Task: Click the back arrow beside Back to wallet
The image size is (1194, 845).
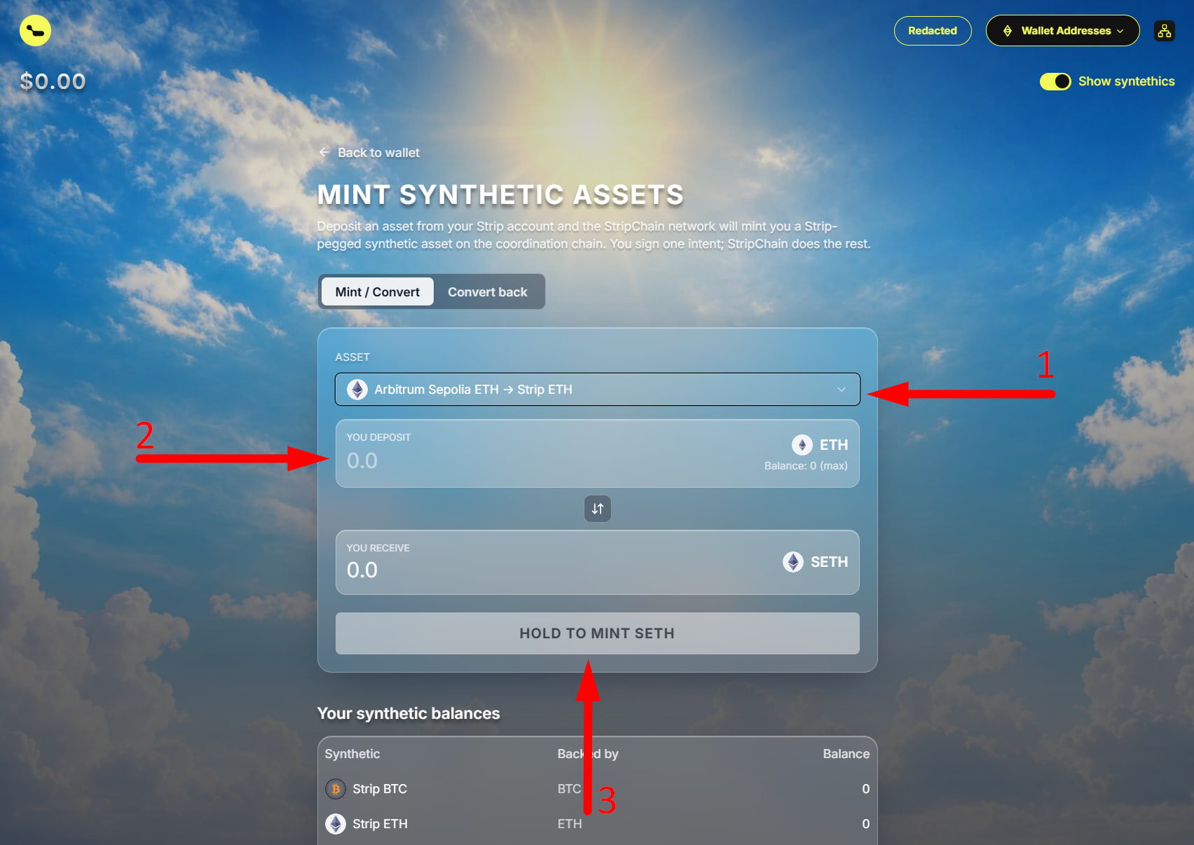Action: tap(324, 152)
